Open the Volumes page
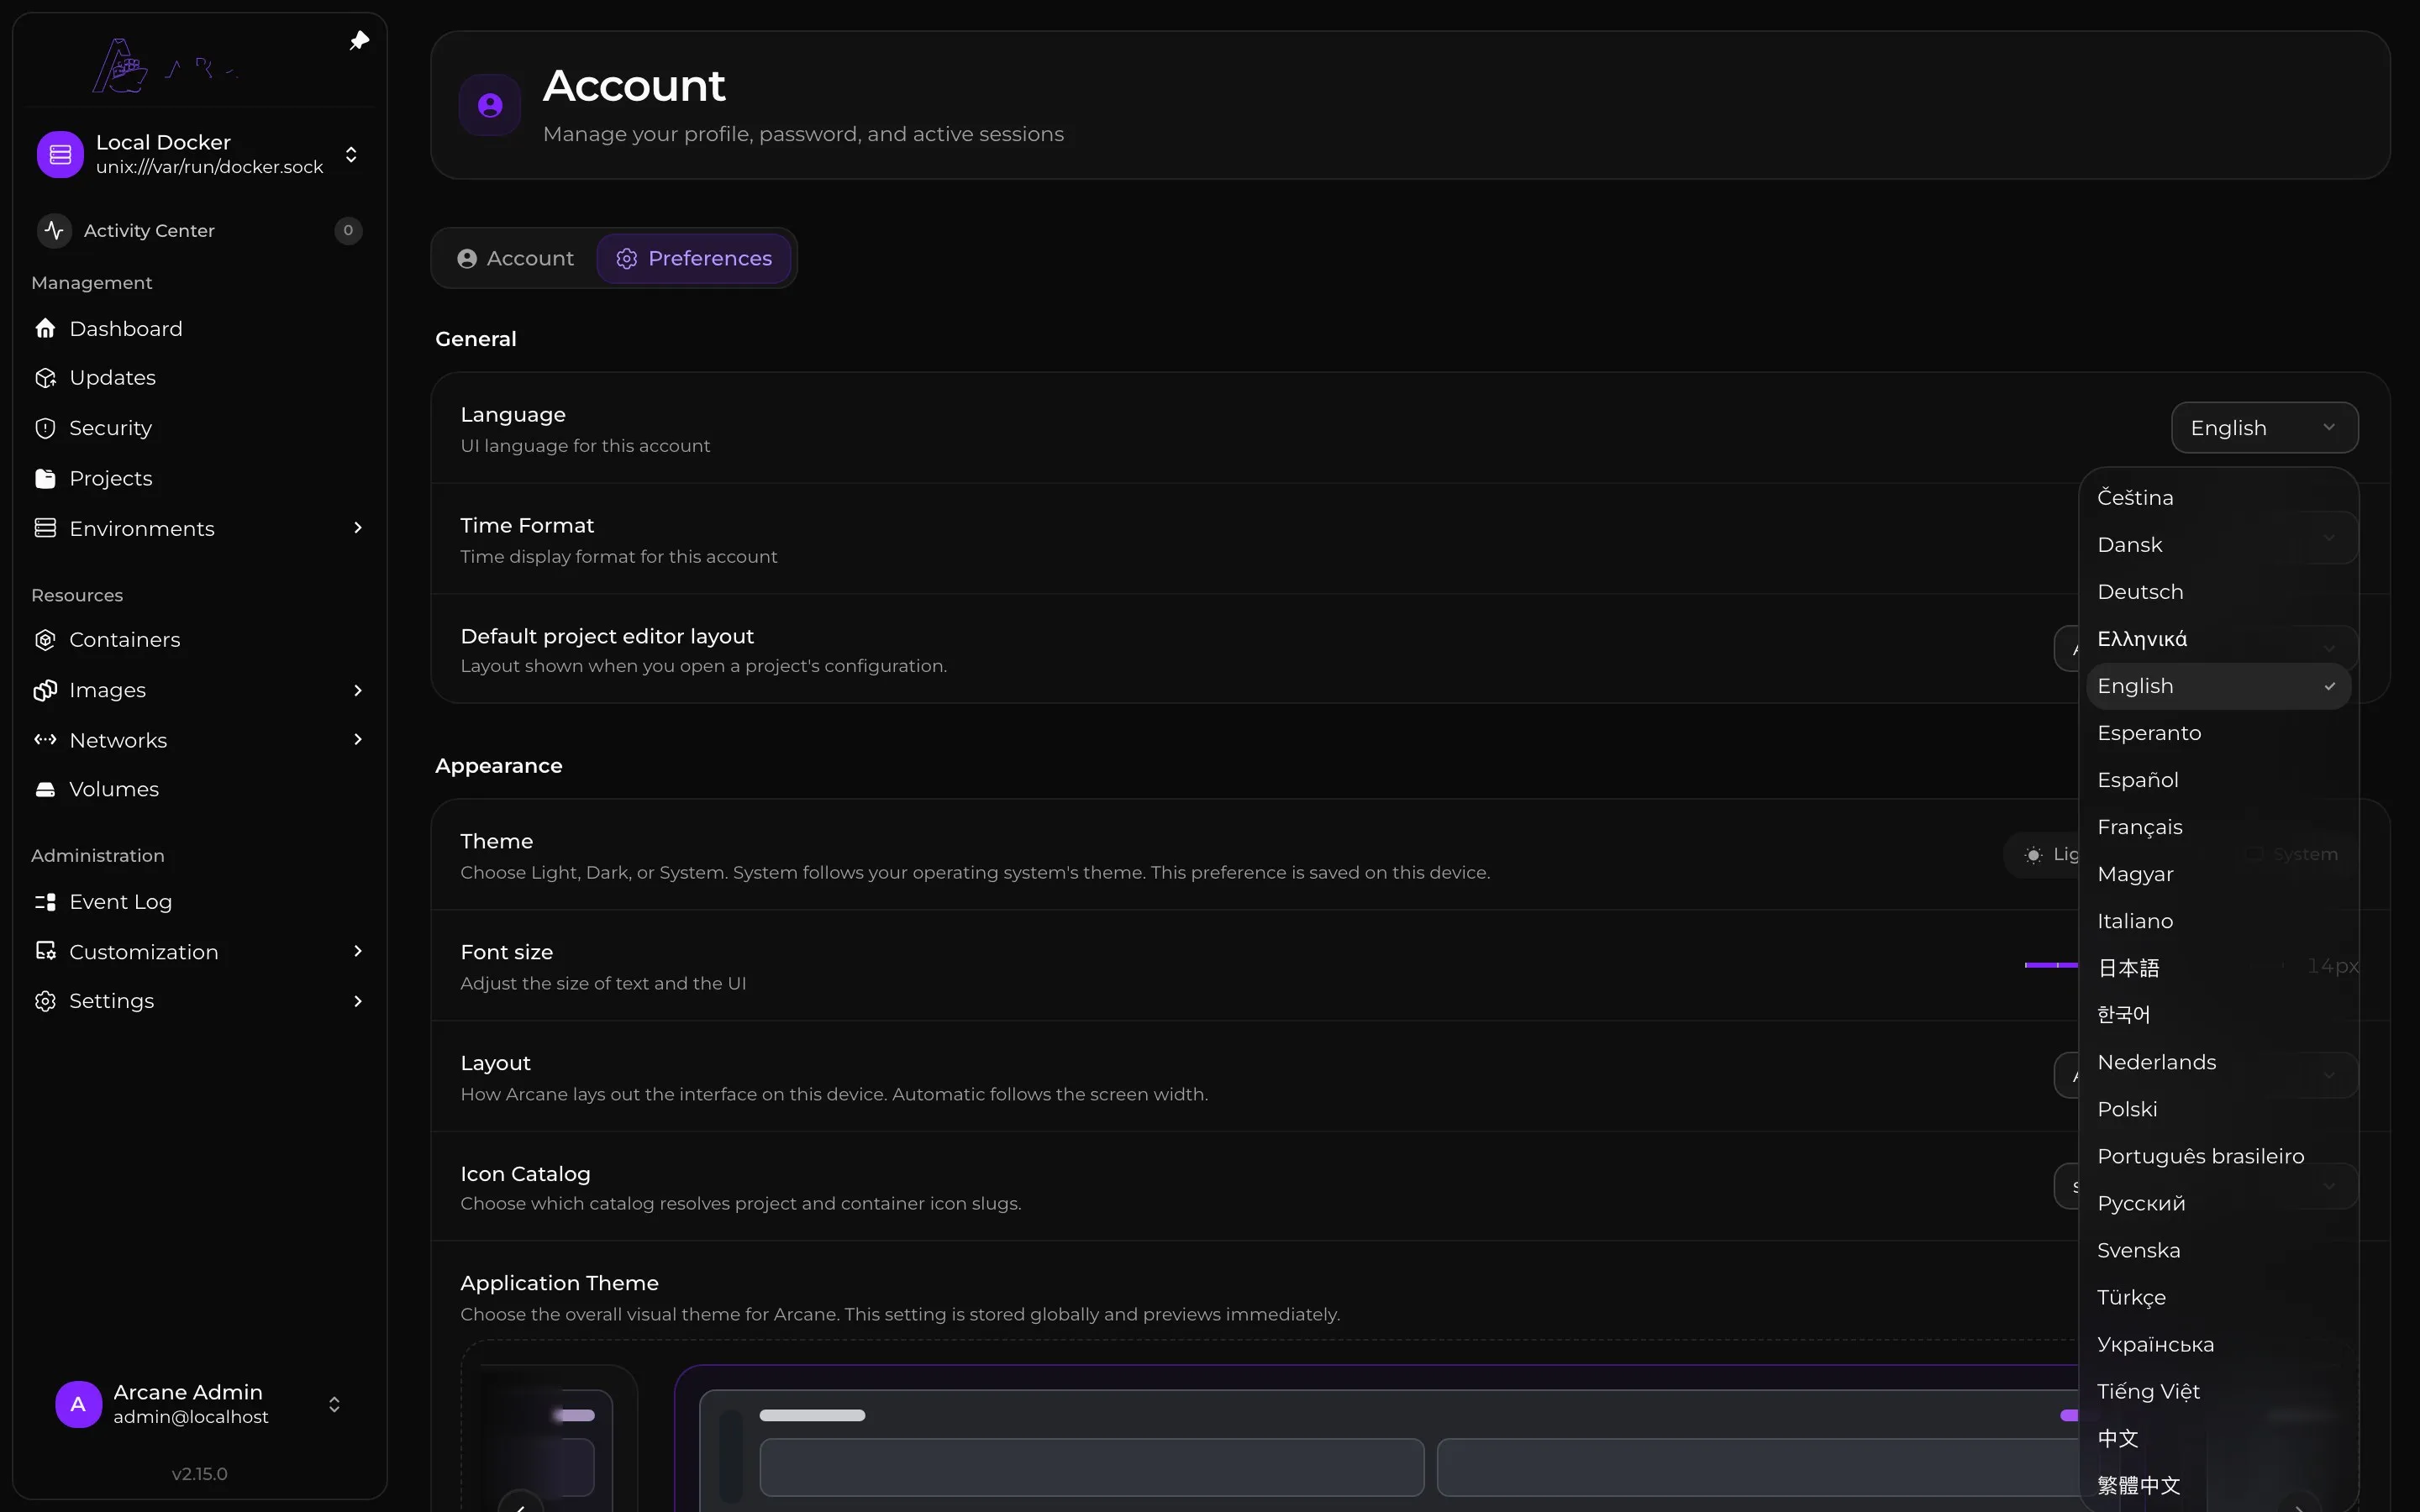This screenshot has height=1512, width=2420. [199, 789]
